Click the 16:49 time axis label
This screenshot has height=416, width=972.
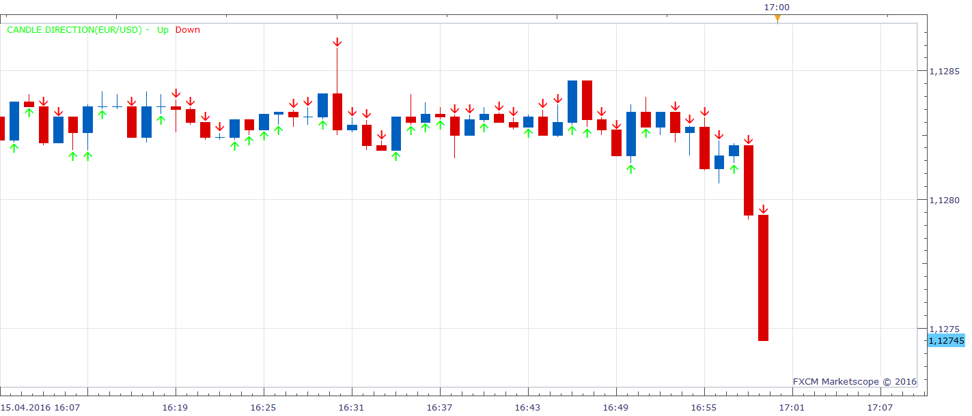pyautogui.click(x=615, y=407)
